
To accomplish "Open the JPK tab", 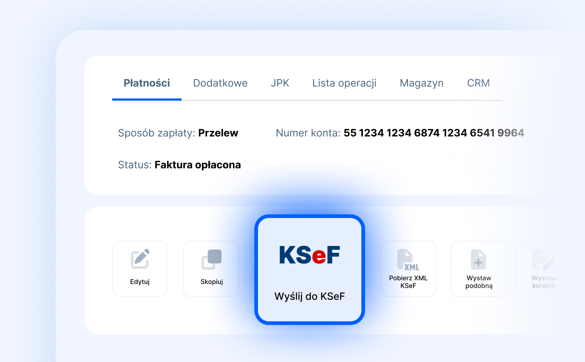I will [x=280, y=83].
